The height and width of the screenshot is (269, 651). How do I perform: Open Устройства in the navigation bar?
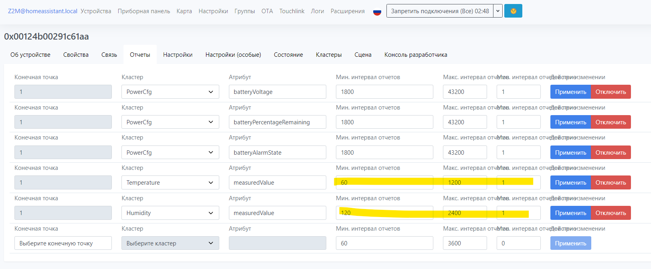96,11
